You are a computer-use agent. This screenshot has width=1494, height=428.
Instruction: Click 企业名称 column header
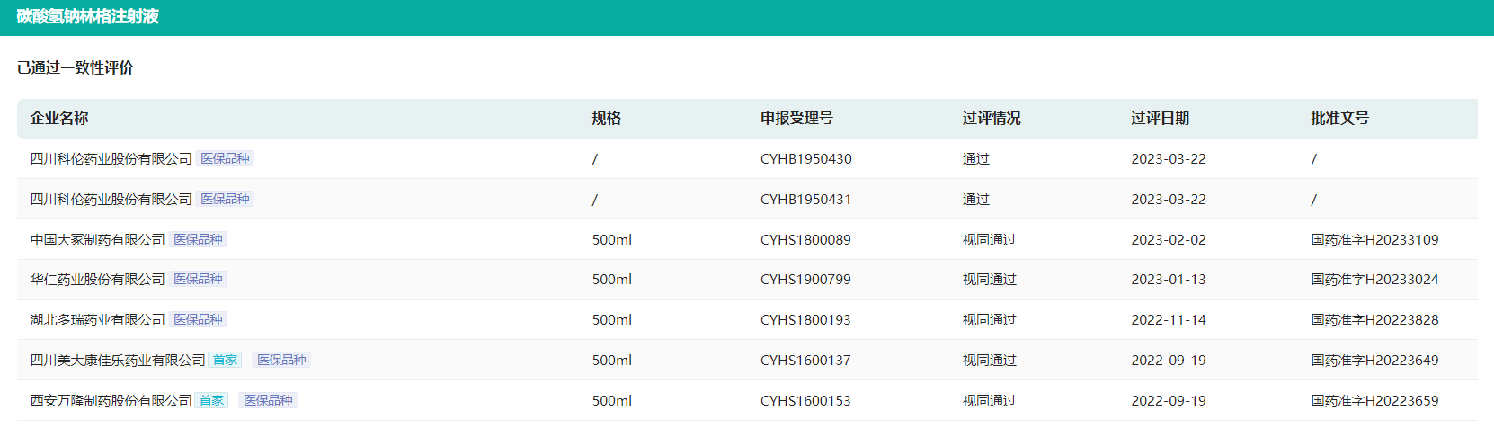[59, 118]
